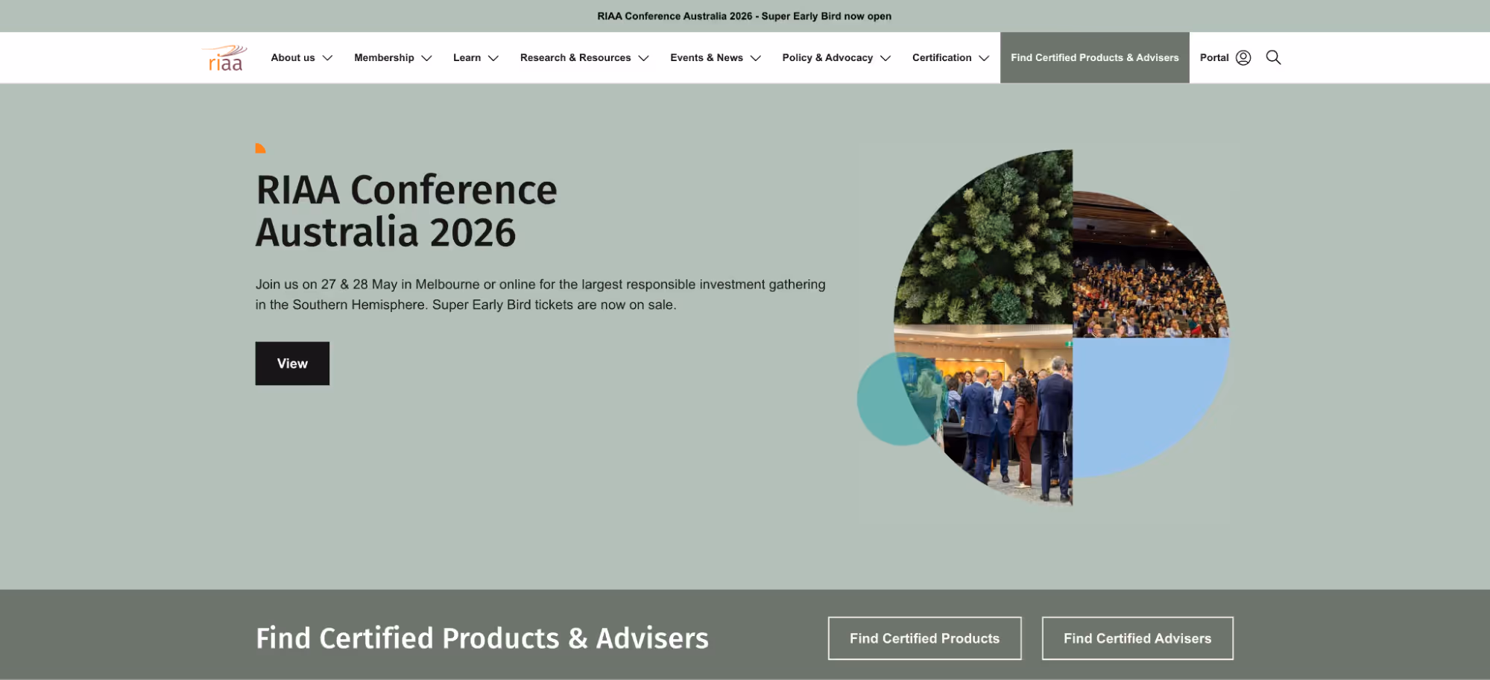Expand the About us chevron
This screenshot has width=1490, height=680.
click(x=327, y=58)
